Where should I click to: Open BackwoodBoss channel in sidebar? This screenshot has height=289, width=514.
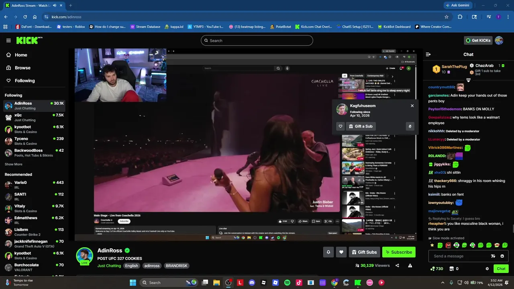[34, 153]
